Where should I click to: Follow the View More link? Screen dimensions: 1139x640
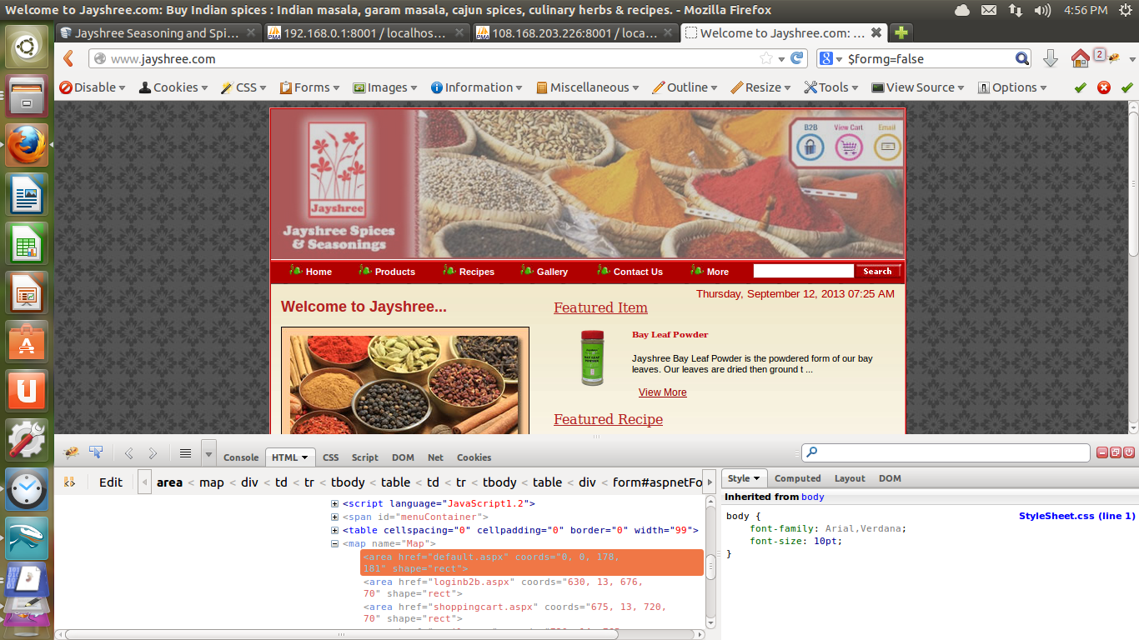click(663, 392)
